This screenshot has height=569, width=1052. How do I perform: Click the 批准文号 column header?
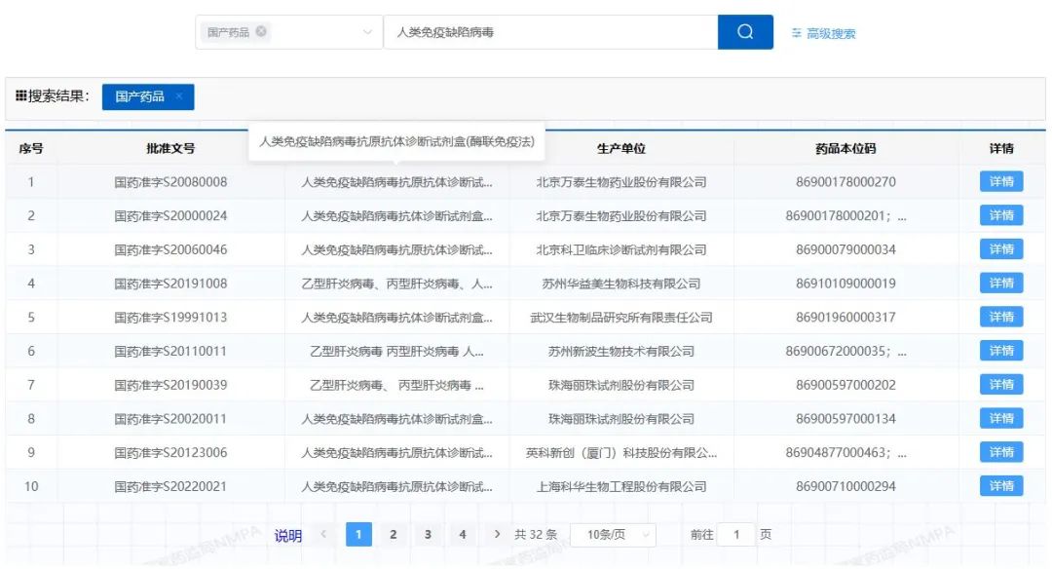tap(170, 149)
